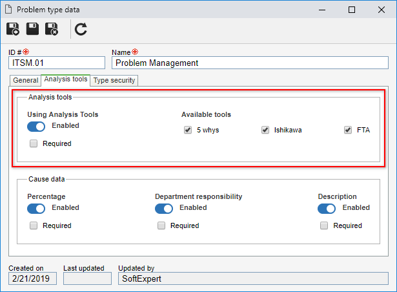The image size is (397, 292).
Task: Click the Save and new icon
Action: pyautogui.click(x=13, y=29)
